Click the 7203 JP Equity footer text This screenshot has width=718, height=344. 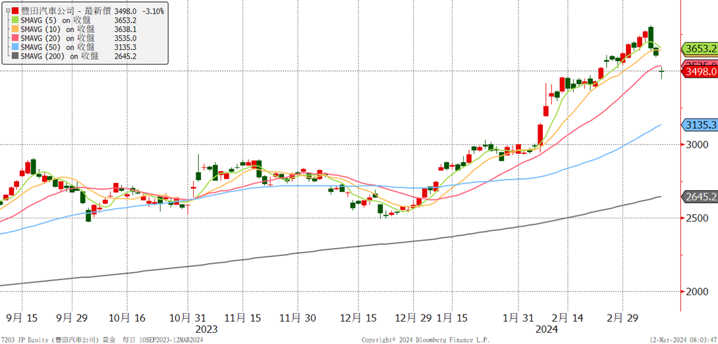pyautogui.click(x=25, y=340)
